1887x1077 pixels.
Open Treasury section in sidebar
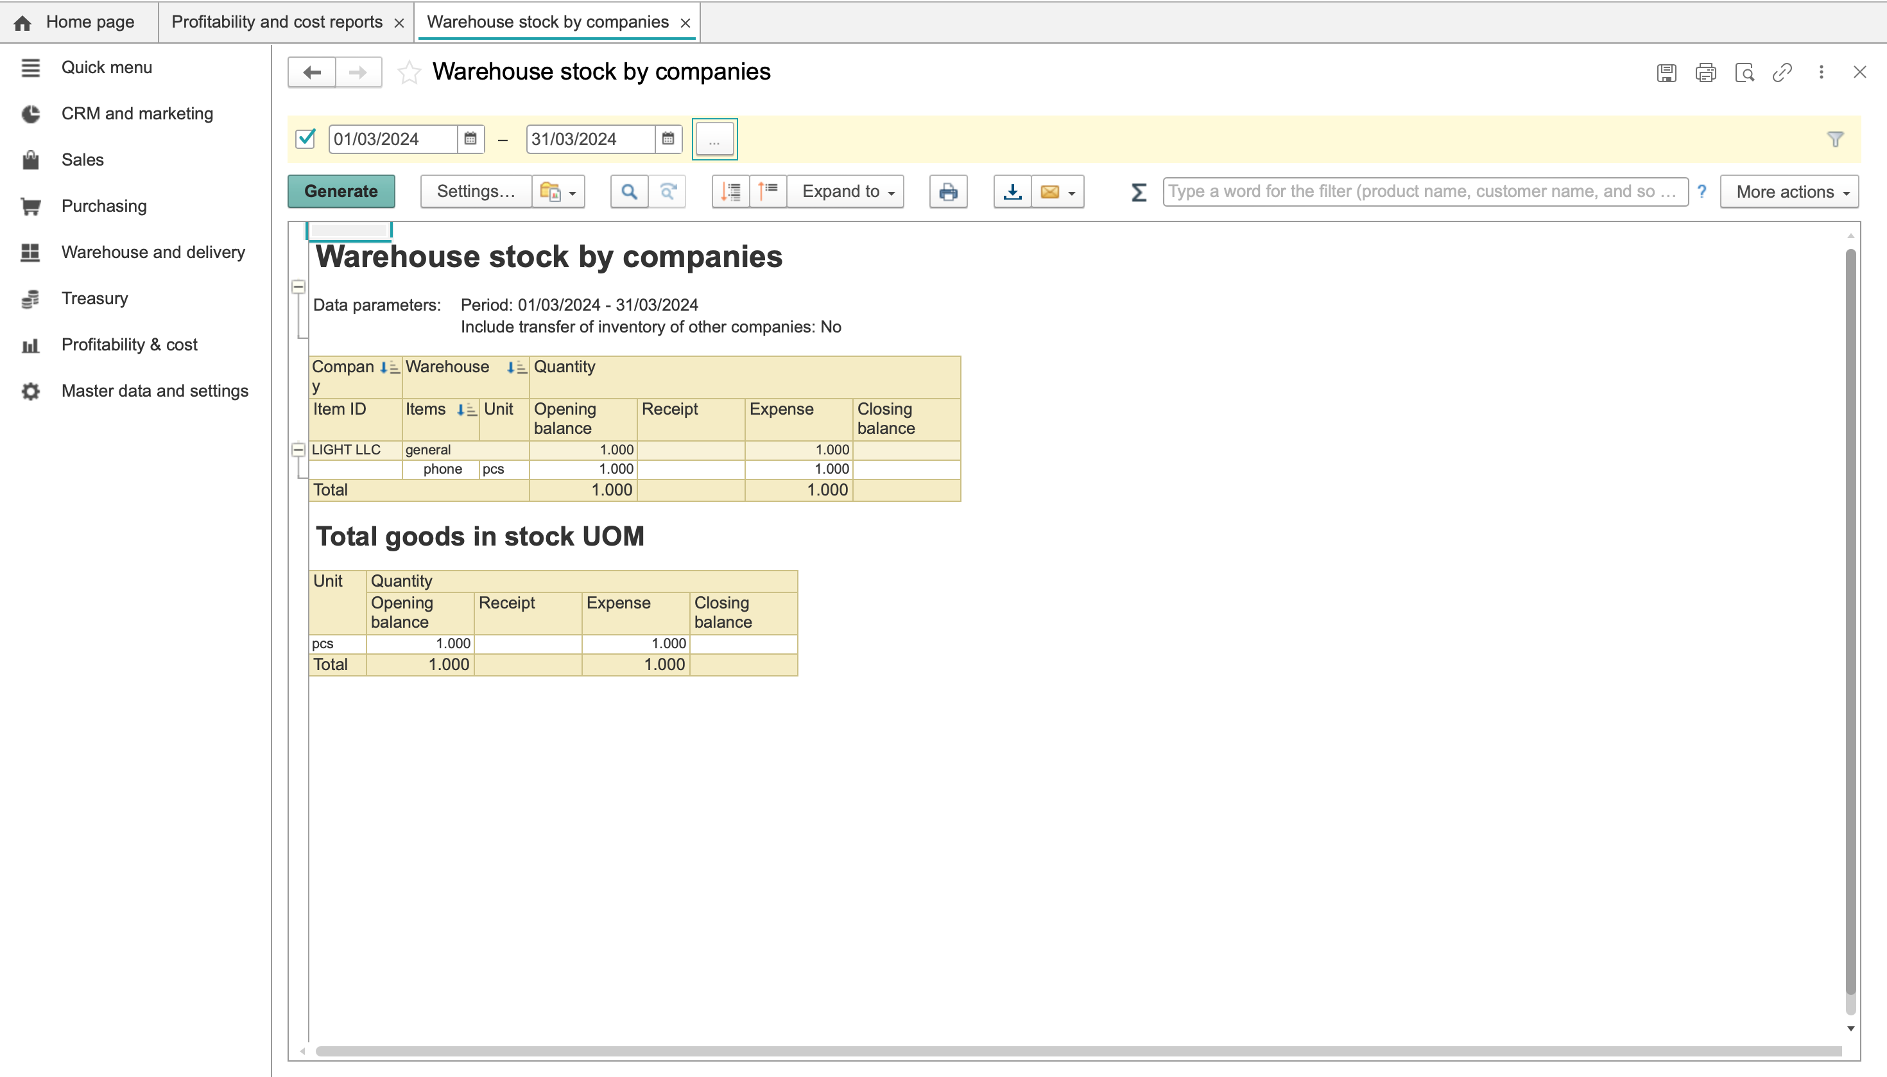click(95, 298)
